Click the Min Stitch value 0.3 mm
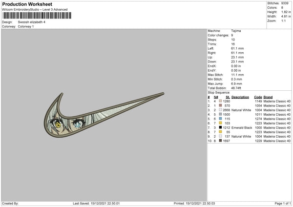Viewport: 293px width, 207px height. [236, 79]
